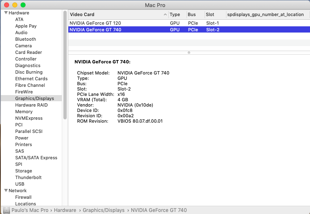
Task: Select Camera in hardware list
Action: [23, 46]
